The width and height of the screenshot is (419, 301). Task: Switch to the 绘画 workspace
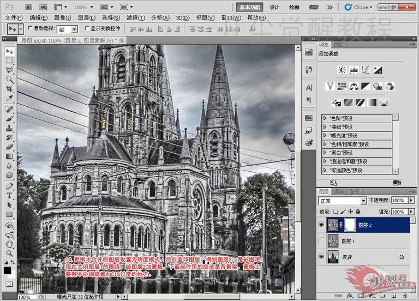tap(294, 7)
